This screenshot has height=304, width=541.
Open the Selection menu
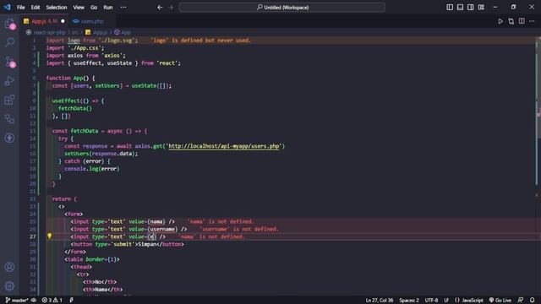(x=57, y=8)
